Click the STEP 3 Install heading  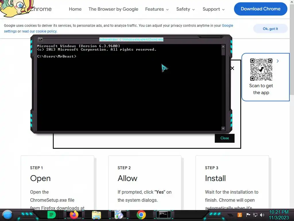coord(215,178)
